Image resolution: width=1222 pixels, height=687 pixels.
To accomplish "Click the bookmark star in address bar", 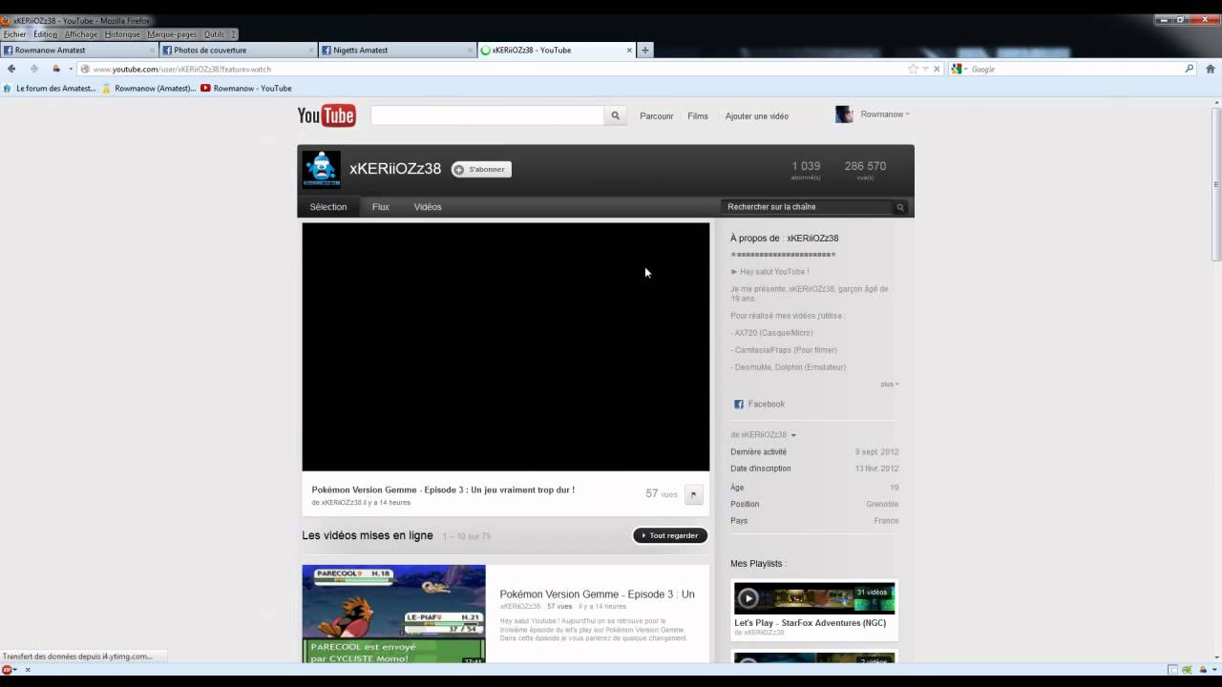I will pos(913,69).
